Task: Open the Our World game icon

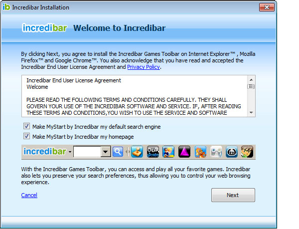Action: [153, 152]
